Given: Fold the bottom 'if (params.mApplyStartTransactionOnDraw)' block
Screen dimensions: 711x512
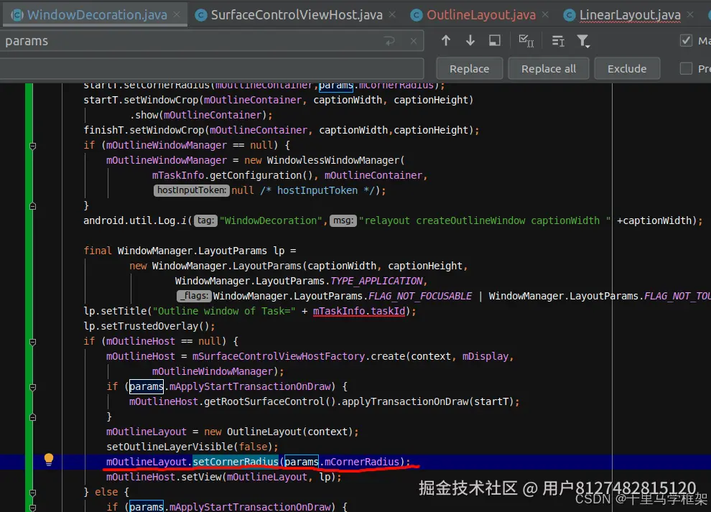Looking at the screenshot, I should click(32, 507).
